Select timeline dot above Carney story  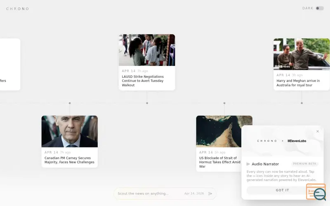coord(70,103)
